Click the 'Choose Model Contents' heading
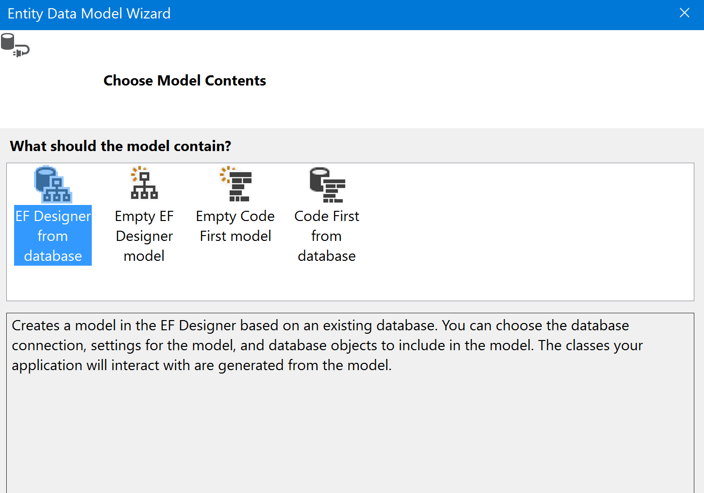Screen dimensions: 704x493 coord(184,81)
